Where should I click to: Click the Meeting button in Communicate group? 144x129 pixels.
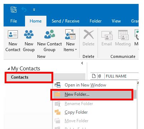click(x=123, y=38)
